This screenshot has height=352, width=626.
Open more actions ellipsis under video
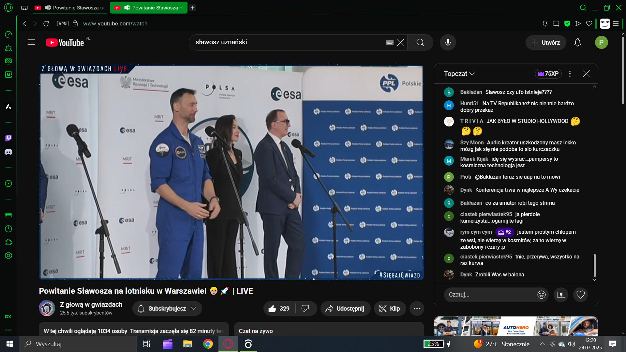(417, 309)
